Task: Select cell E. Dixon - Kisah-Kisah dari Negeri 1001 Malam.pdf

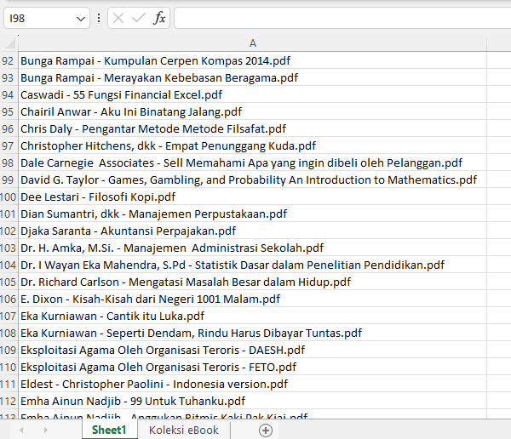Action: 253,299
